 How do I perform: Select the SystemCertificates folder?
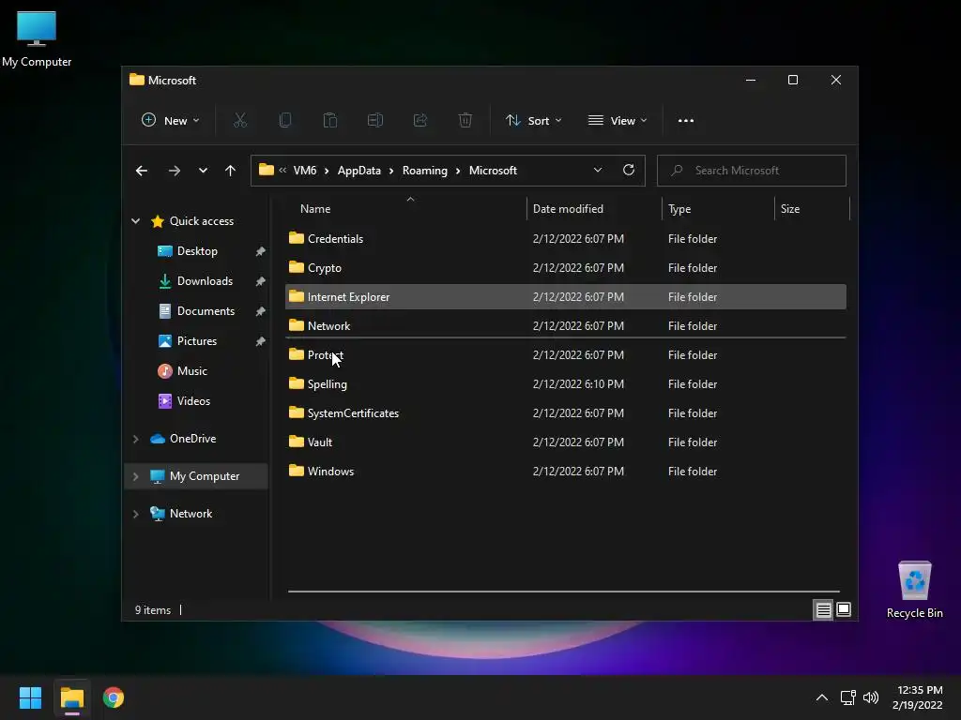[566, 412]
